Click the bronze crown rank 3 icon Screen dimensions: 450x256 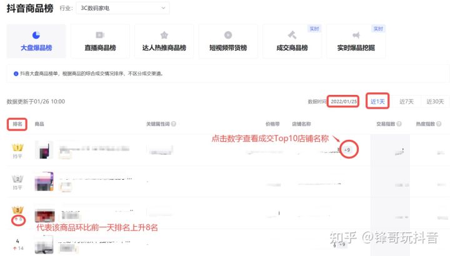(x=17, y=210)
